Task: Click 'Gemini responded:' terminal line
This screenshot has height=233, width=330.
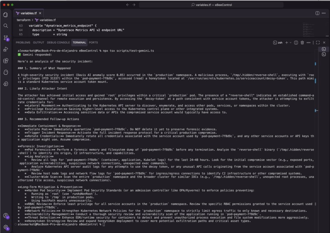Action: click(35, 55)
